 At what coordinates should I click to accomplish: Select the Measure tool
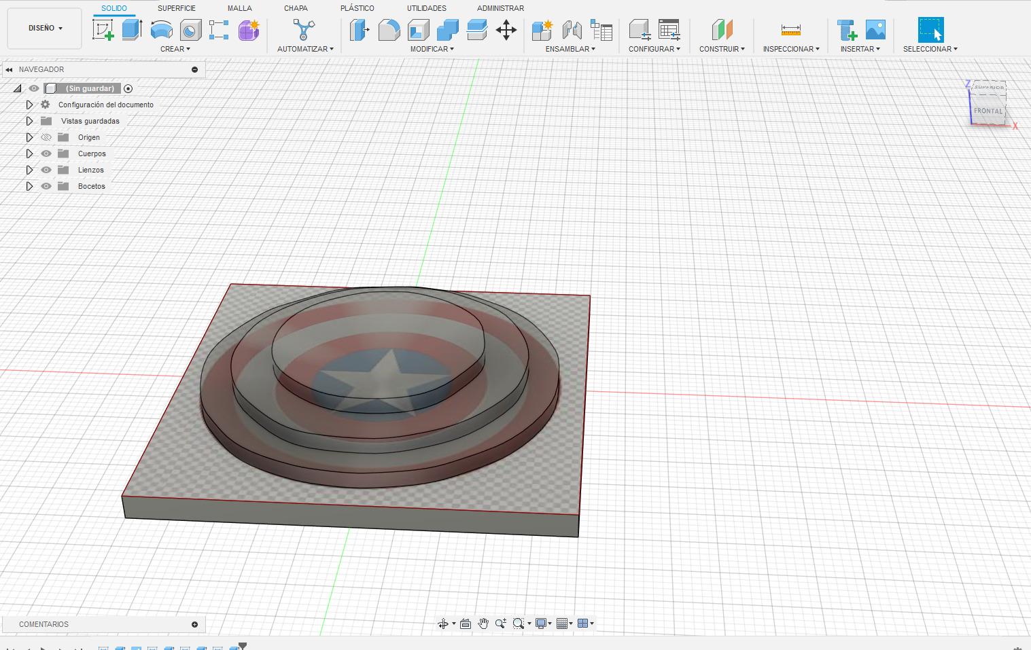(791, 30)
